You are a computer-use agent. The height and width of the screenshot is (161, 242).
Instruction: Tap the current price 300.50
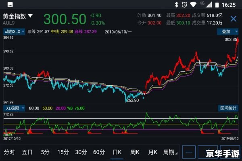point(65,19)
